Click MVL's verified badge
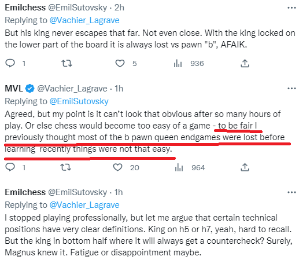This screenshot has width=299, height=260. pos(30,89)
